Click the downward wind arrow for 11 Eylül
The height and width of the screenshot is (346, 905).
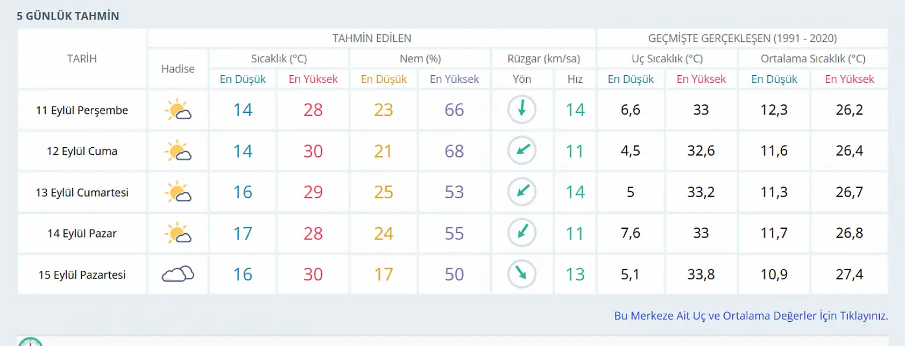521,109
